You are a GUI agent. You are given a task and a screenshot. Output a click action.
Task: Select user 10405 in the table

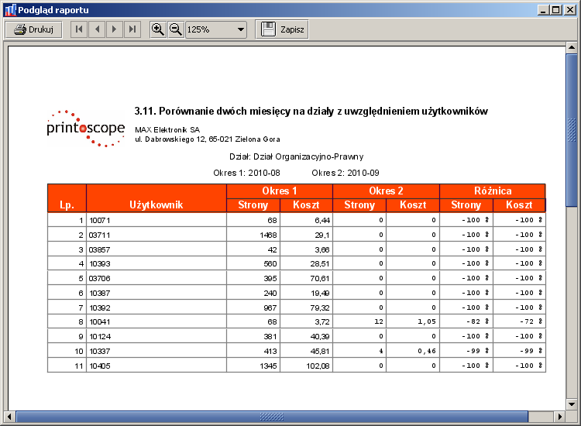coord(100,366)
